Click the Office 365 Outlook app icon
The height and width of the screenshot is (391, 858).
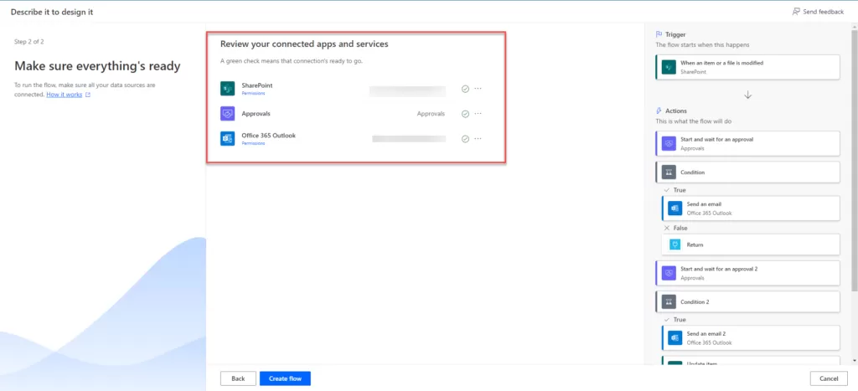227,139
